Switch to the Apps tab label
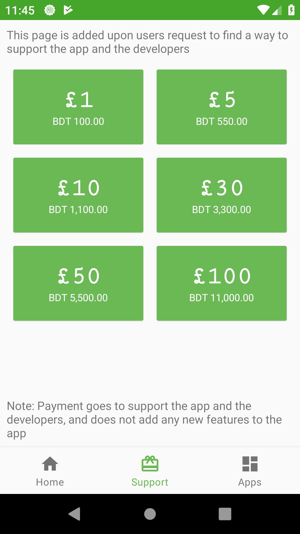This screenshot has width=300, height=534. (250, 483)
